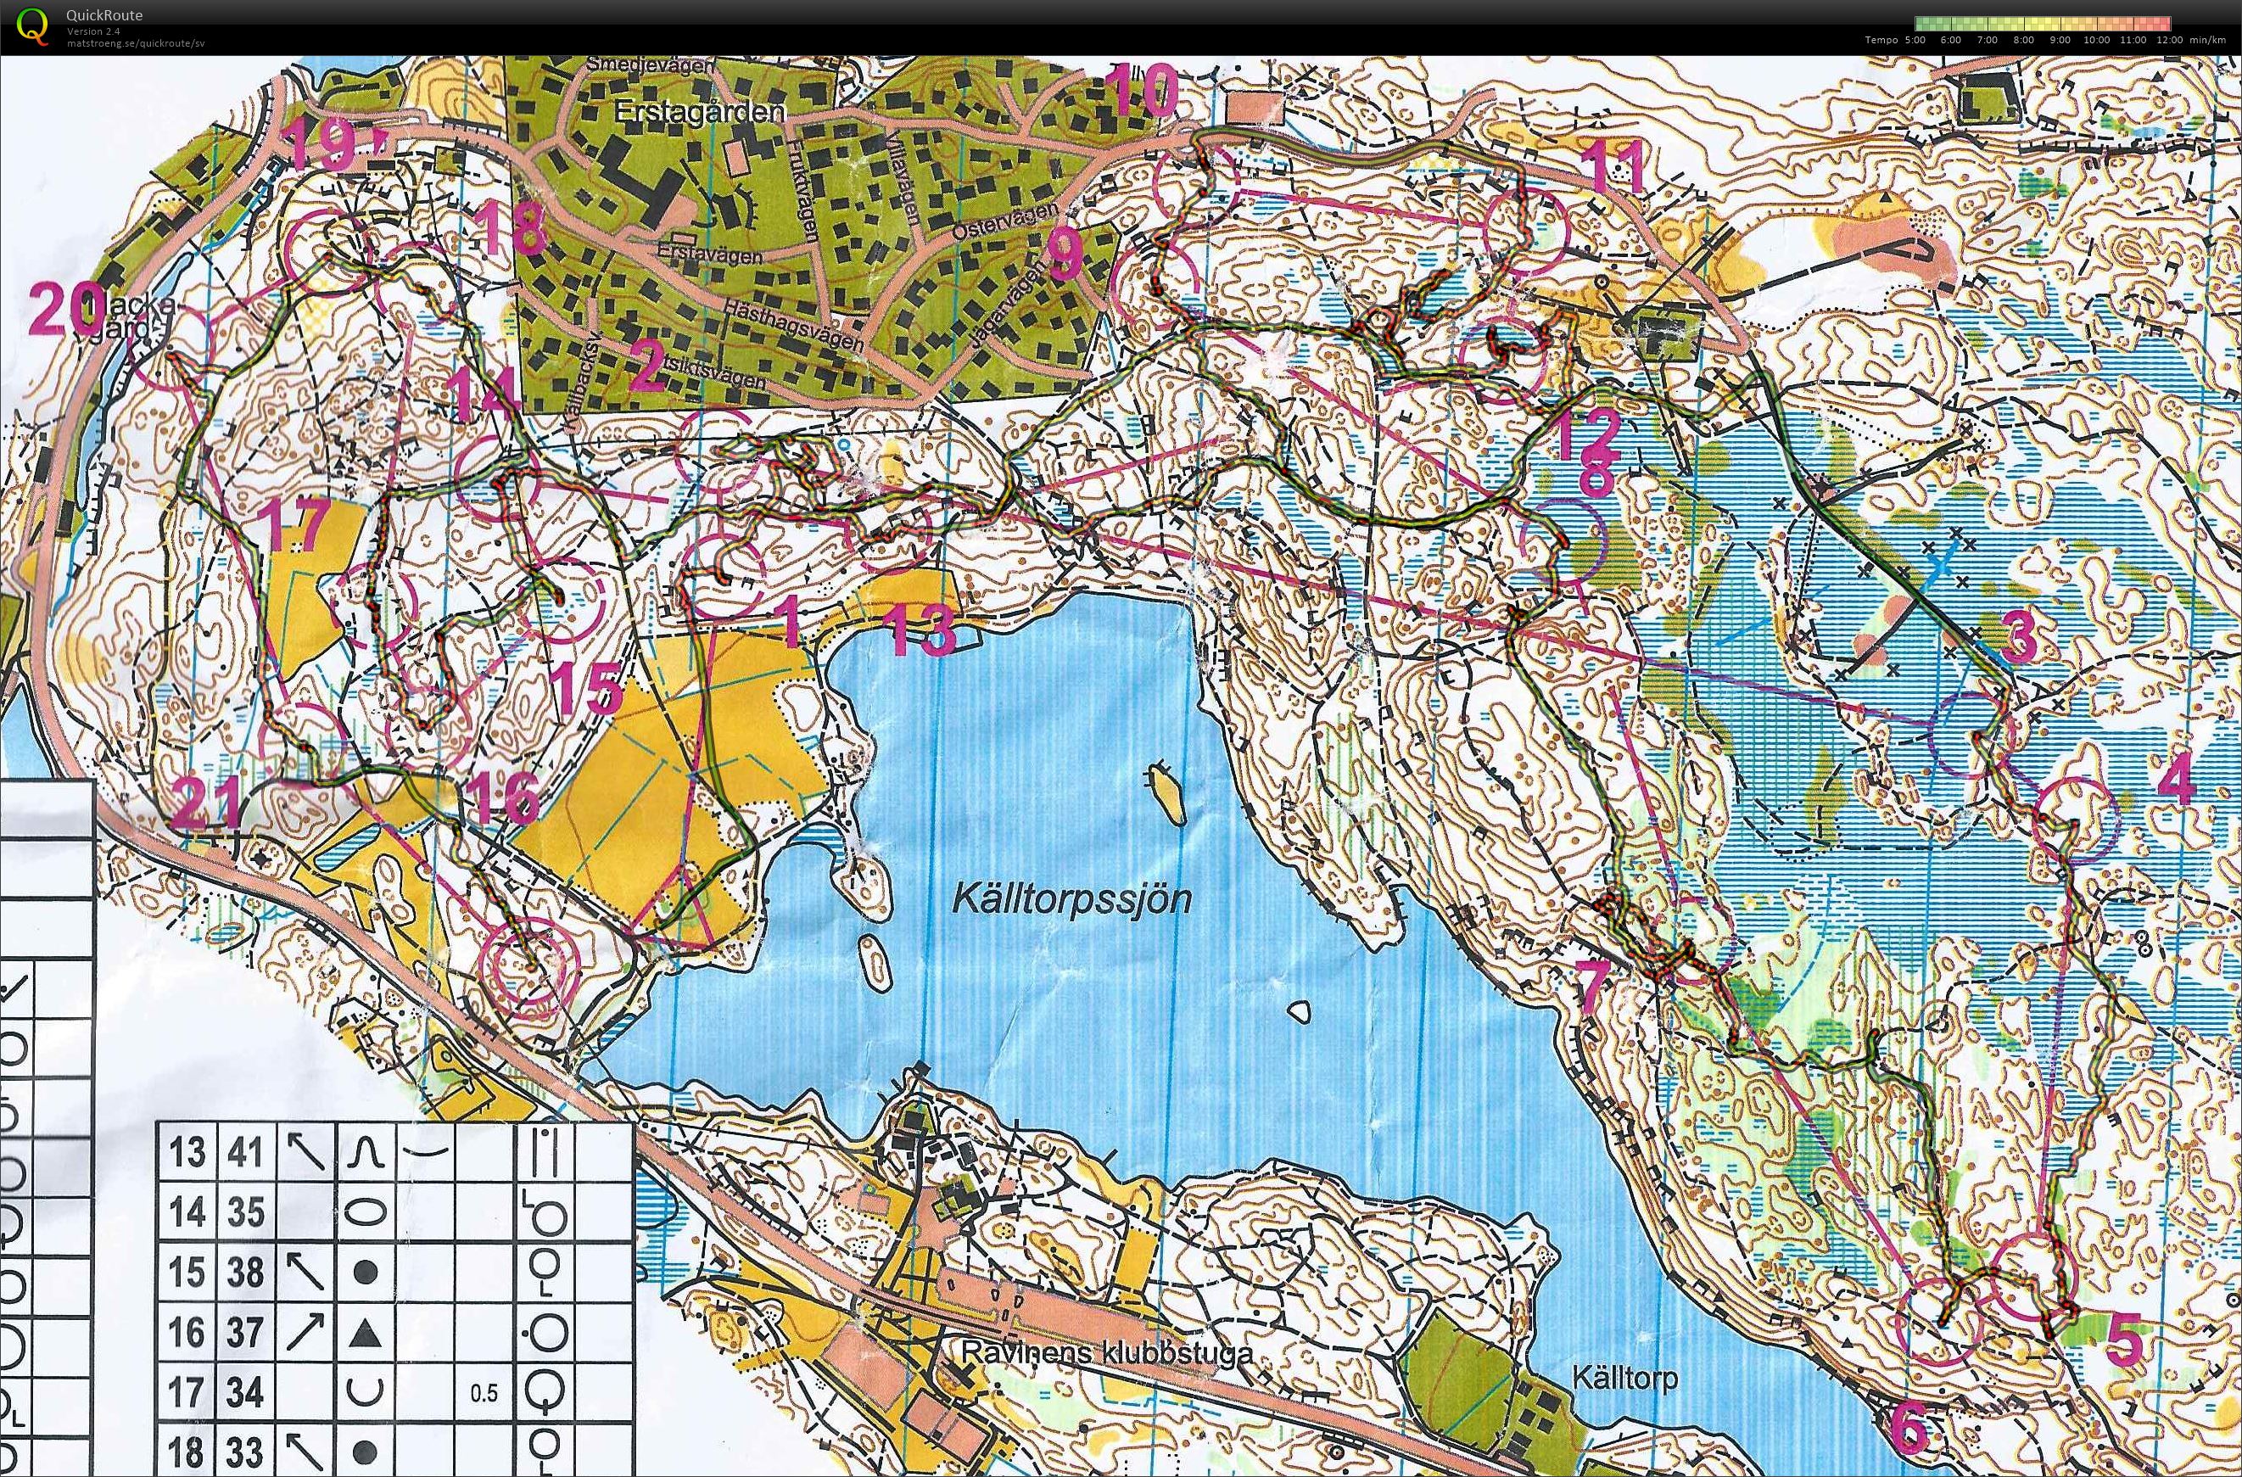Click the 0.5 value in row 17
The height and width of the screenshot is (1477, 2242).
[x=484, y=1392]
